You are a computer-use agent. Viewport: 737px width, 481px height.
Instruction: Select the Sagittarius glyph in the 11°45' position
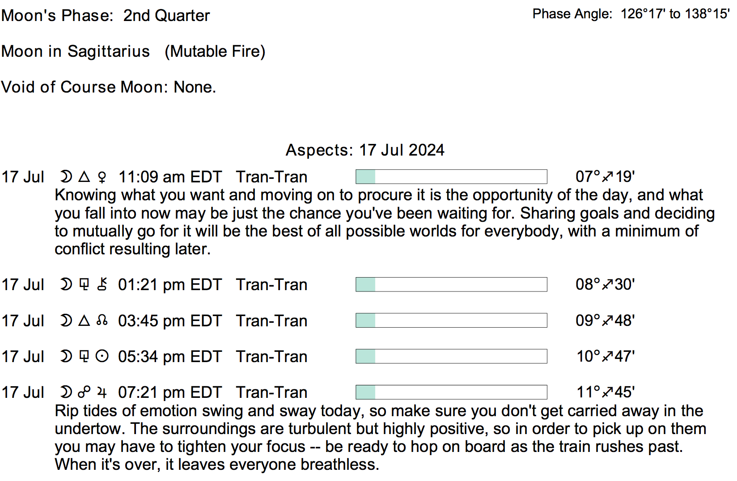(607, 392)
